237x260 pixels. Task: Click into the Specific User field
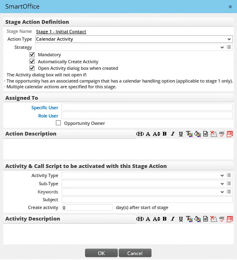[147, 107]
